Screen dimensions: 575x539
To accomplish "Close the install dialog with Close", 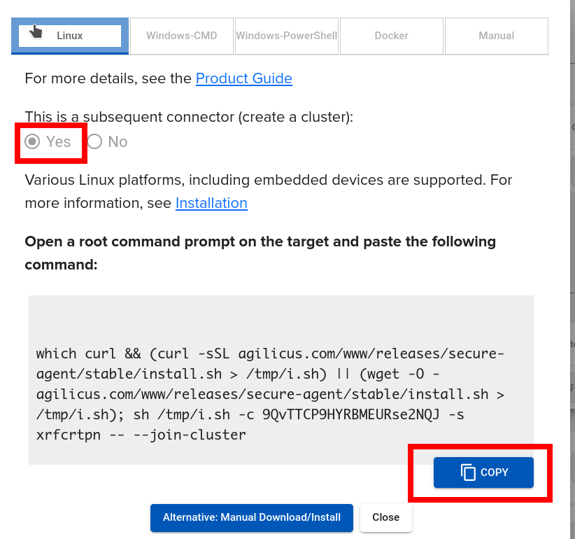I will pyautogui.click(x=385, y=518).
